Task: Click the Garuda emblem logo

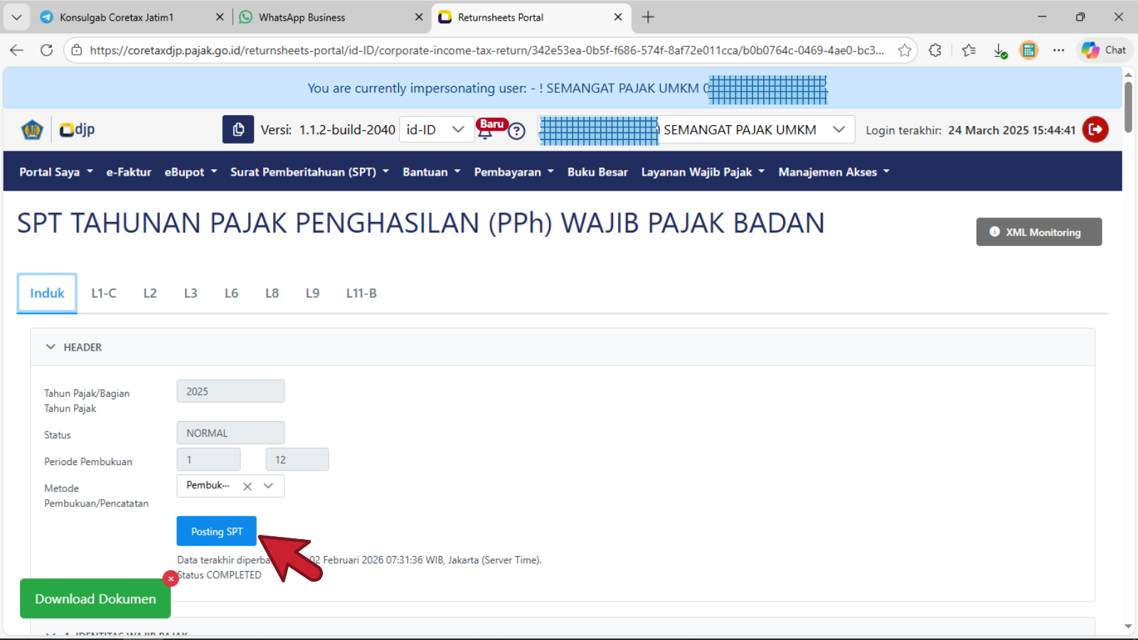Action: [x=32, y=129]
